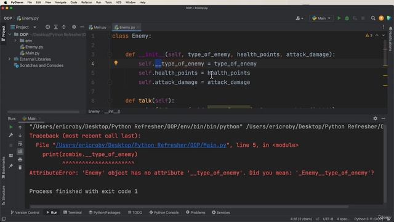Switch to the Main.py editor tab
394x222 pixels.
coord(98,27)
